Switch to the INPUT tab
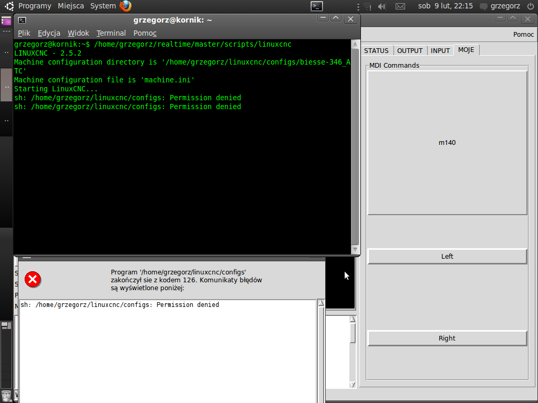Viewport: 538px width, 403px height. pos(440,51)
